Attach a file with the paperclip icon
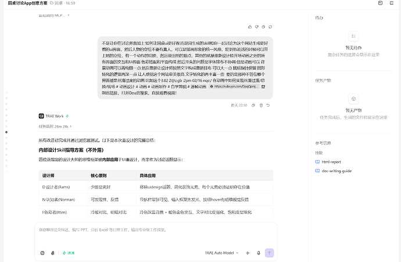 [x=52, y=253]
